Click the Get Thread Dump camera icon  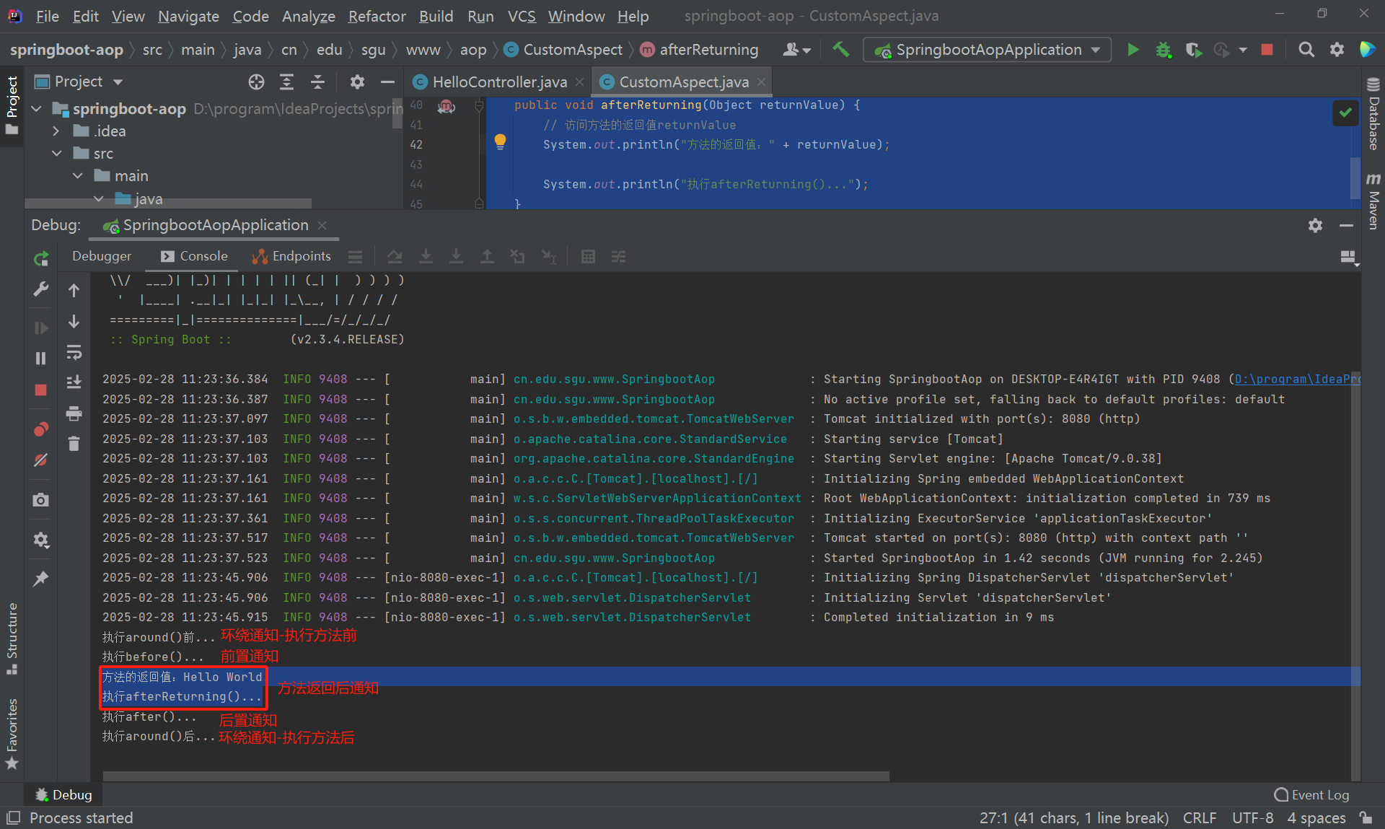coord(41,500)
